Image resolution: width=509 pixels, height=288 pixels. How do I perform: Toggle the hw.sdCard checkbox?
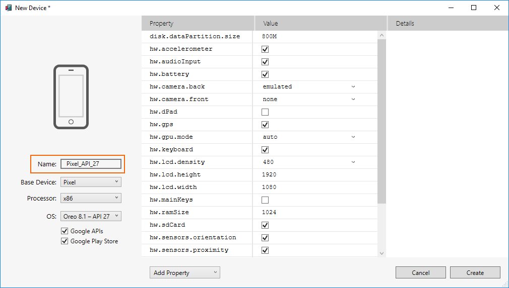(x=265, y=225)
